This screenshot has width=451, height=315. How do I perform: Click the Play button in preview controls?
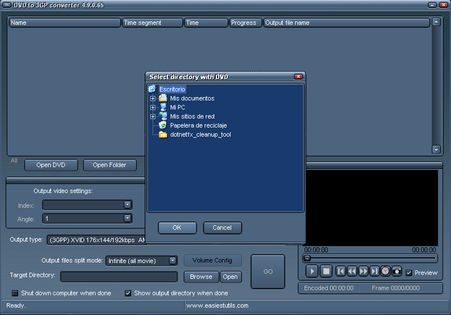pos(312,272)
